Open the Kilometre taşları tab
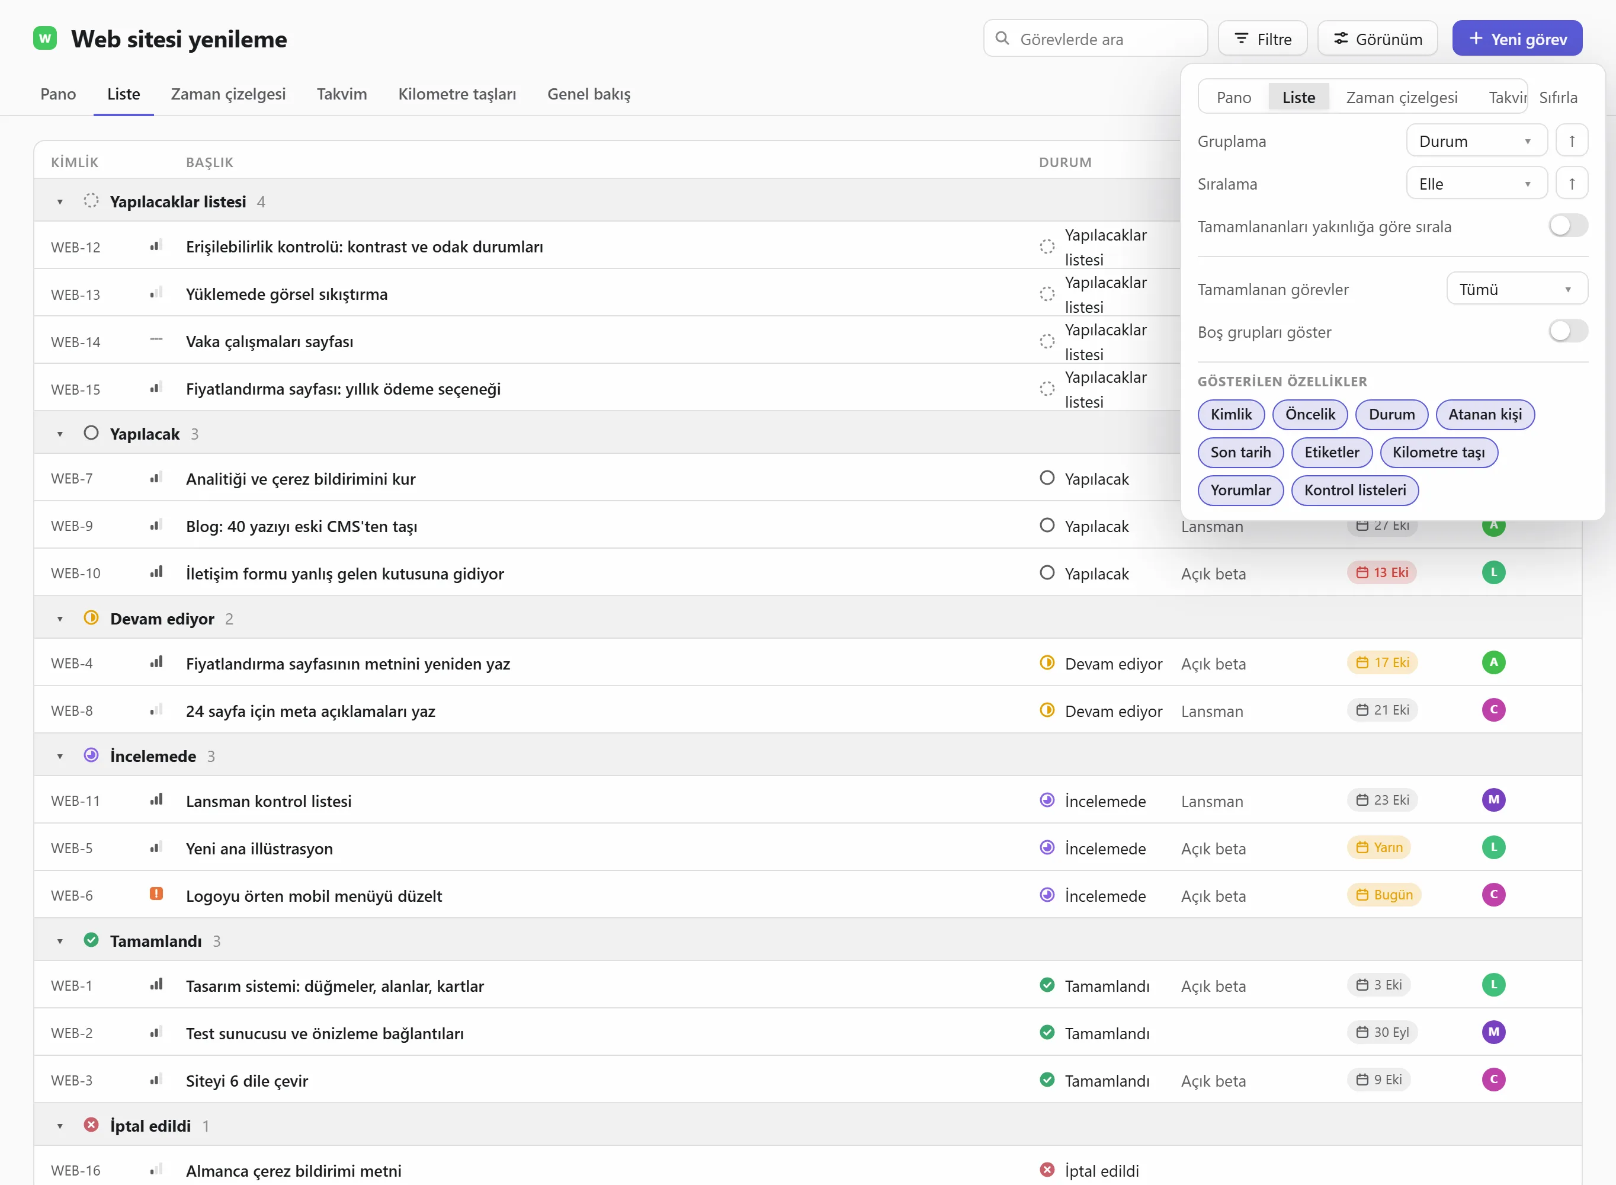Viewport: 1616px width, 1185px height. (x=457, y=94)
